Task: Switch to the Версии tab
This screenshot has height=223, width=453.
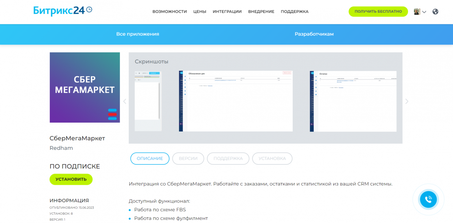Action: pos(188,159)
